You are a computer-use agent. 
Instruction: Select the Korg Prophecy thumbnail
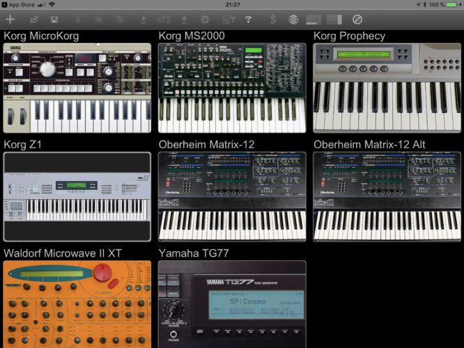[x=387, y=88]
